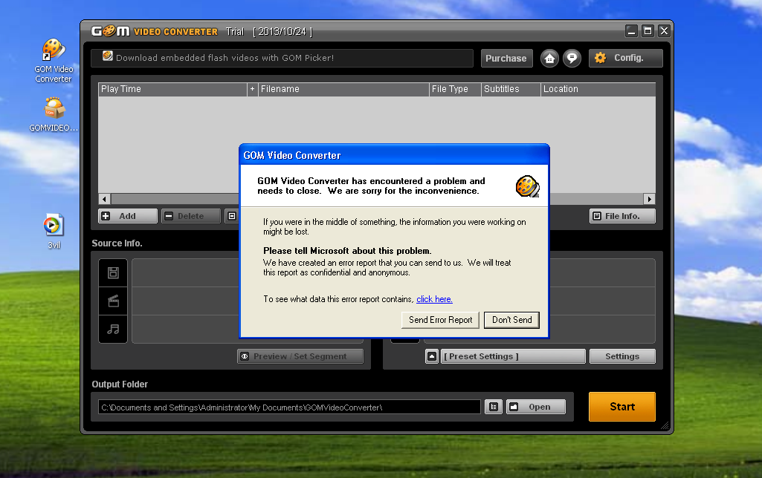This screenshot has height=478, width=762.
Task: Click the browse folder icon beside Open
Action: pyautogui.click(x=494, y=407)
